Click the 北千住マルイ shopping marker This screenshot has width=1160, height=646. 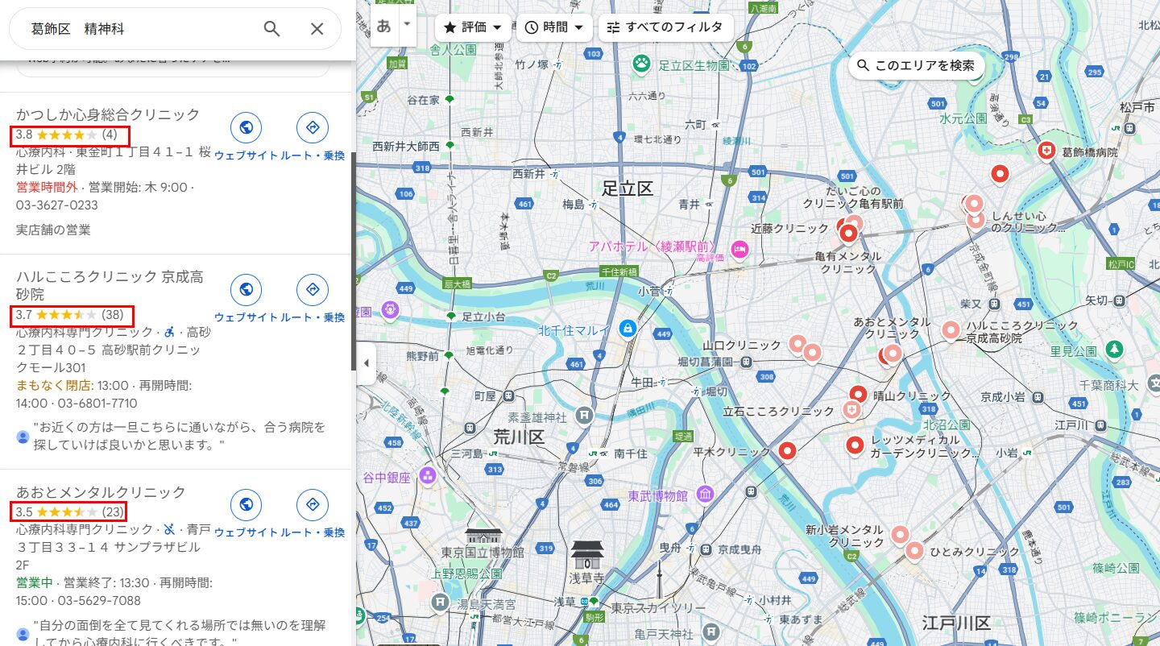click(627, 329)
